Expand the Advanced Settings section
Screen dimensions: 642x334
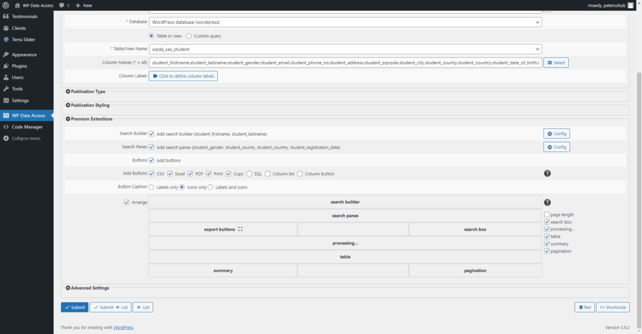pos(87,288)
